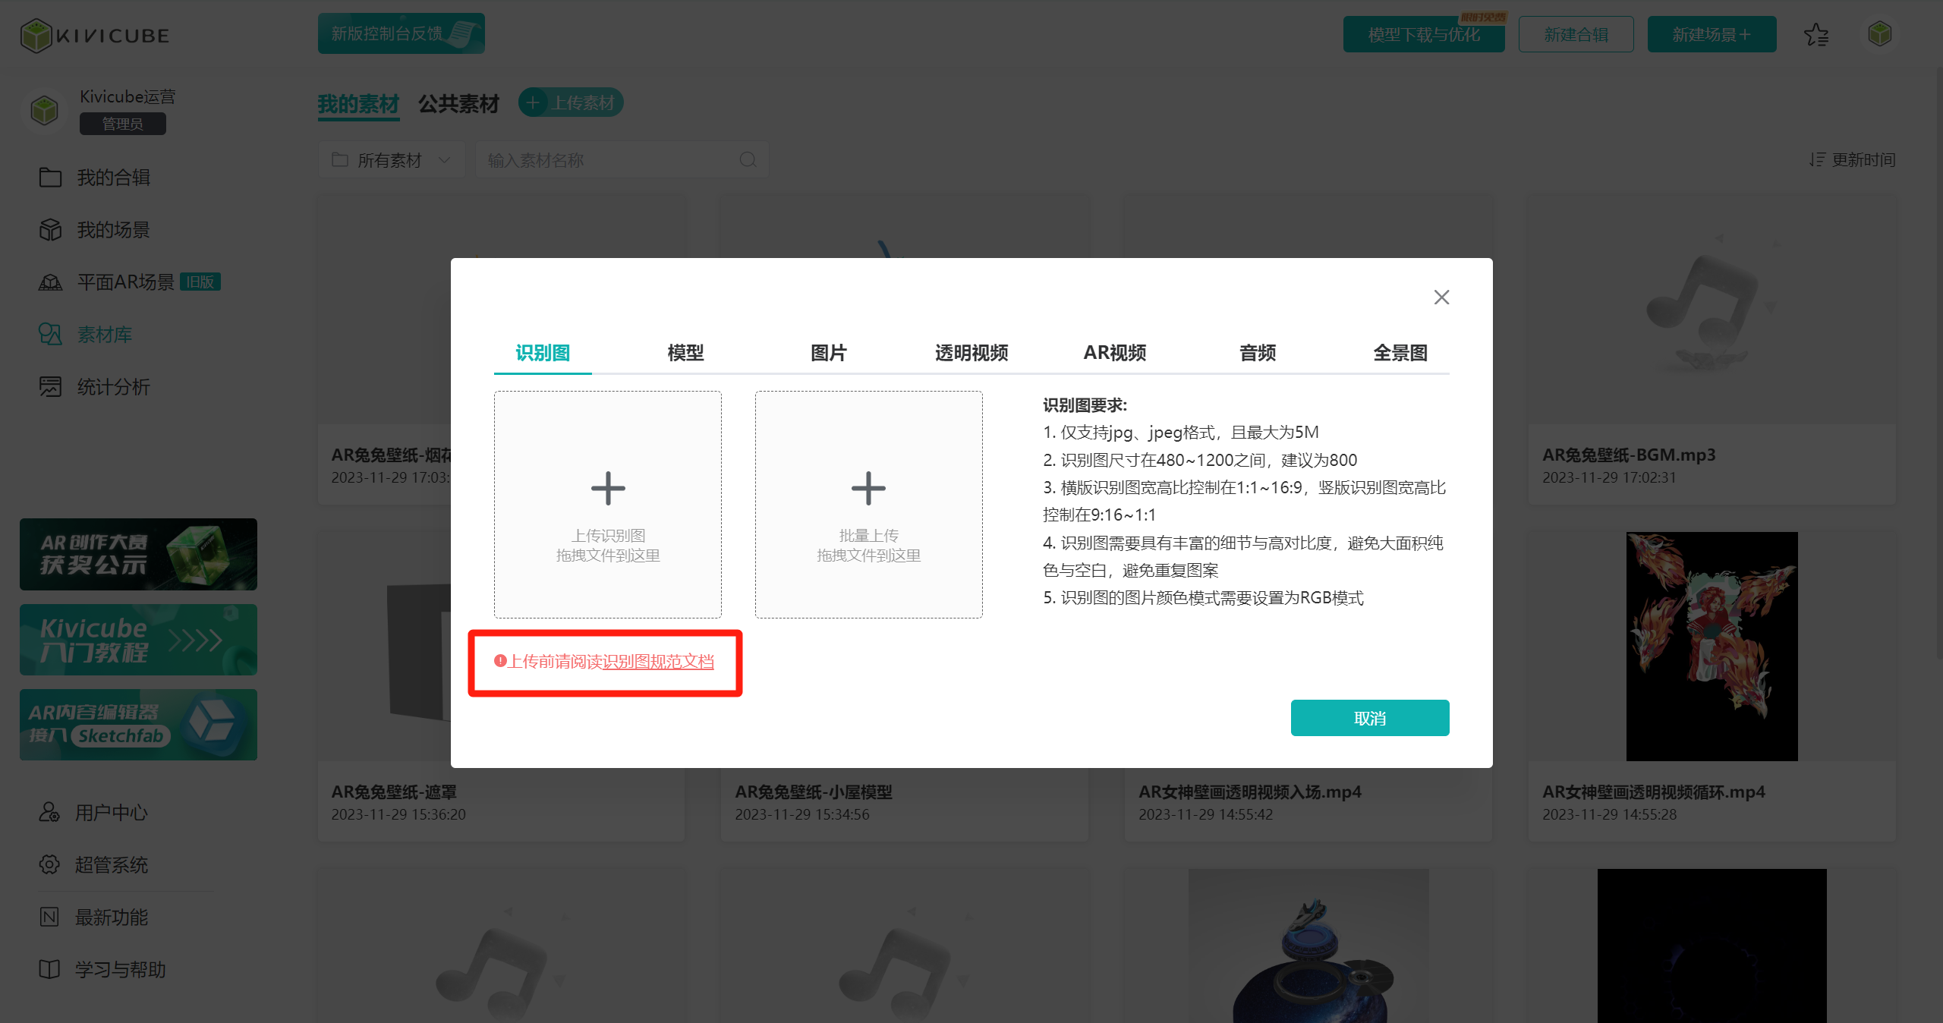Open 超管系统 gear icon in the sidebar

[x=50, y=864]
